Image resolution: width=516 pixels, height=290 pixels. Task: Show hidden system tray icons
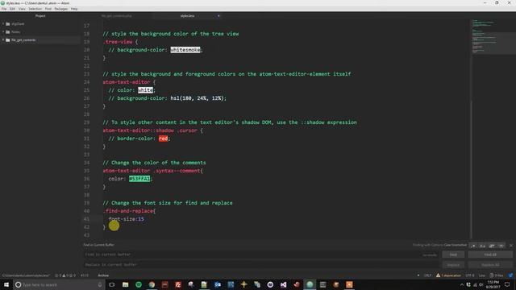pos(461,284)
